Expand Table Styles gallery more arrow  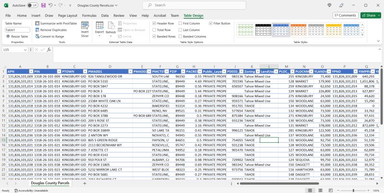click(x=362, y=35)
